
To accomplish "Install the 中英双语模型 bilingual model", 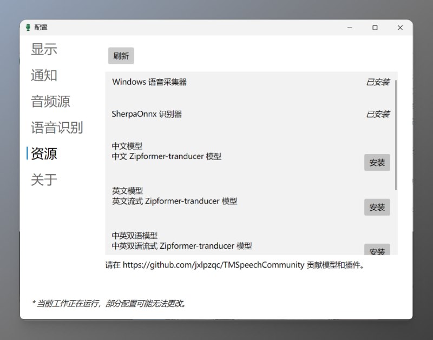I will click(377, 250).
